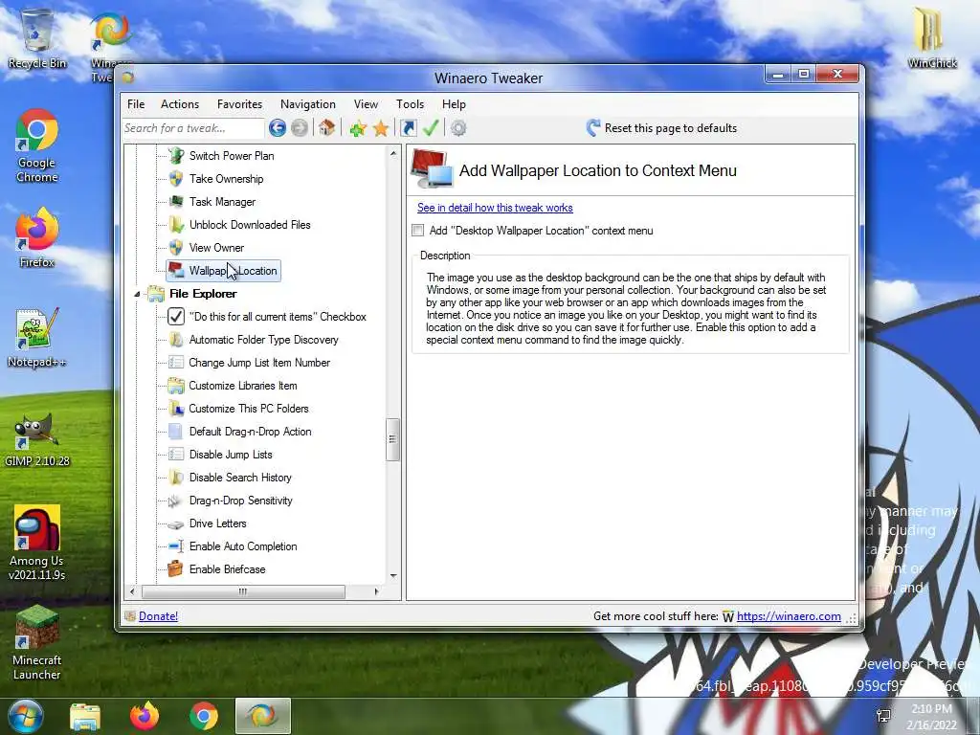Click the Take Ownership shield icon
This screenshot has width=980, height=735.
(176, 179)
